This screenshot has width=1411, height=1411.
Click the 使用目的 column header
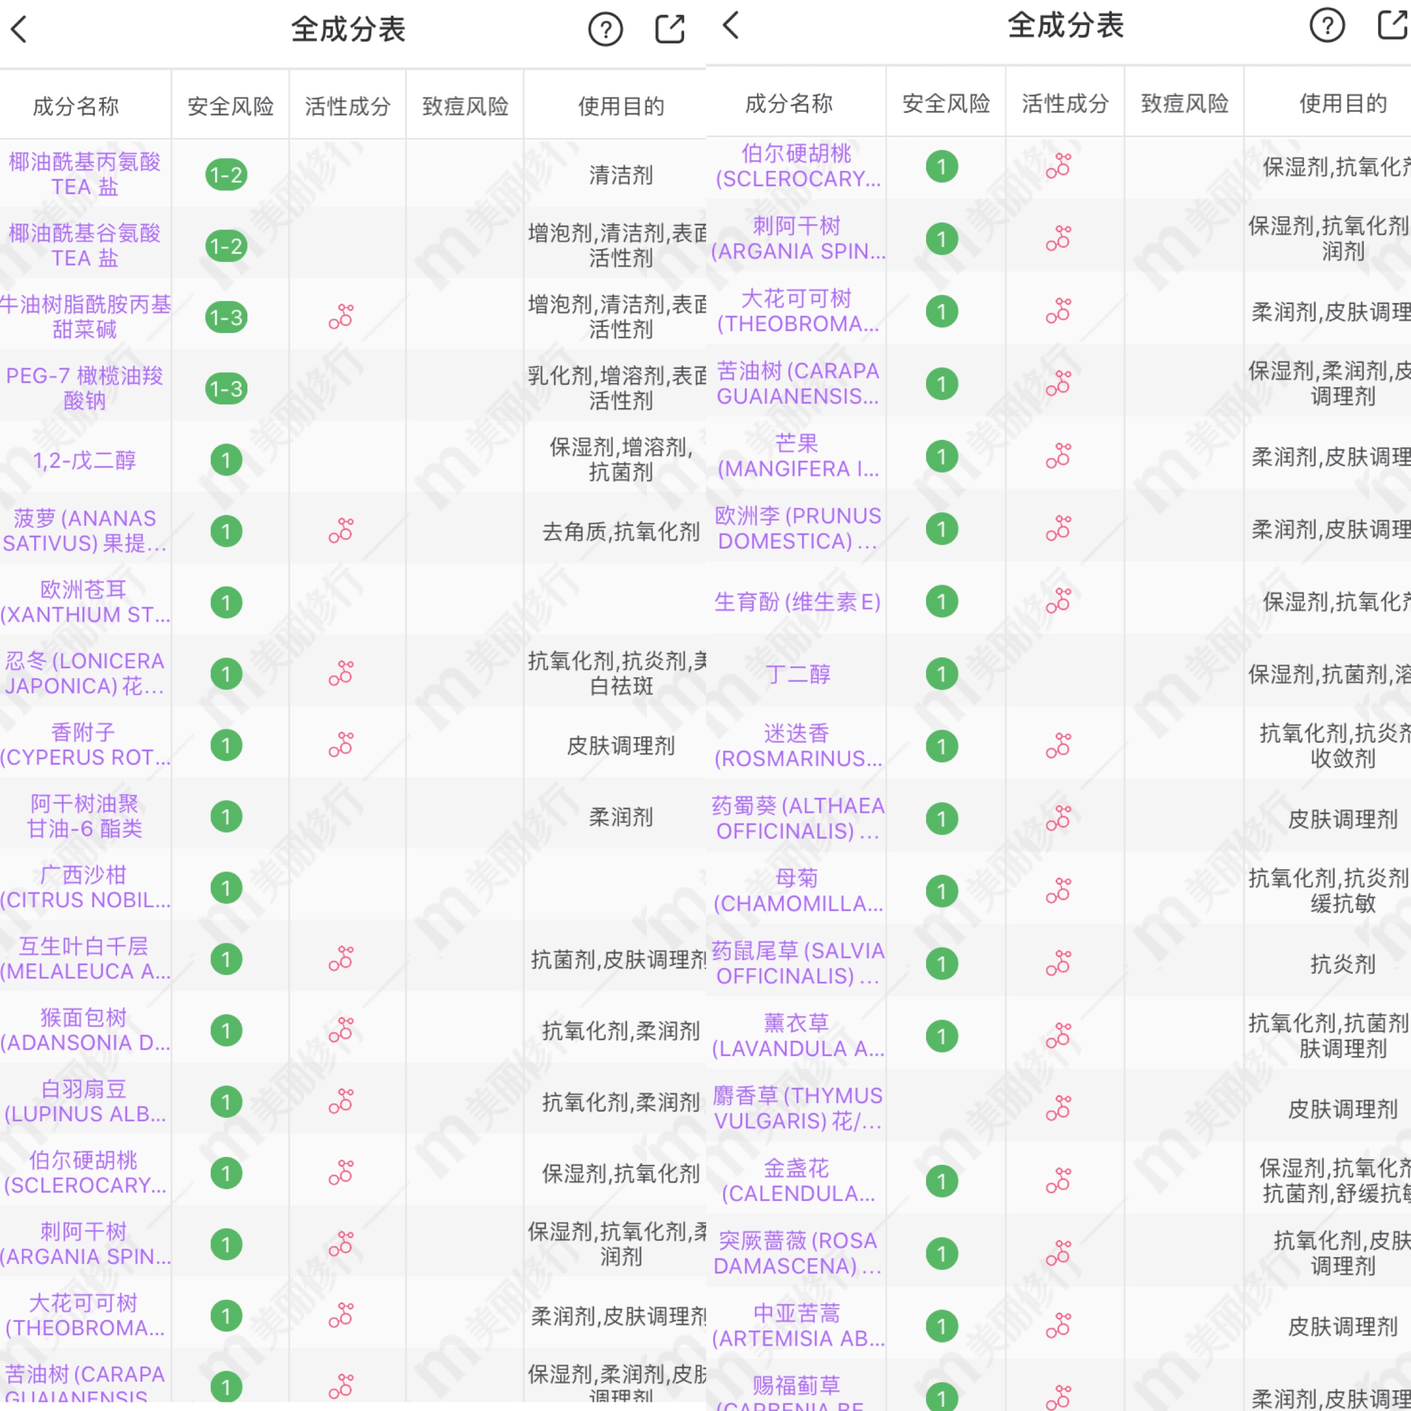[x=620, y=104]
